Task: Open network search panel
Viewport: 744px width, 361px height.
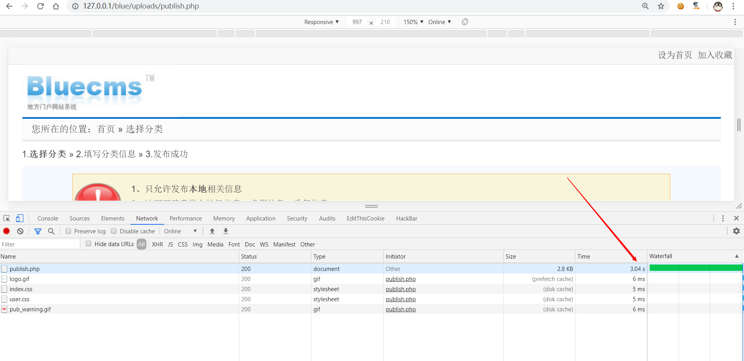Action: [51, 231]
